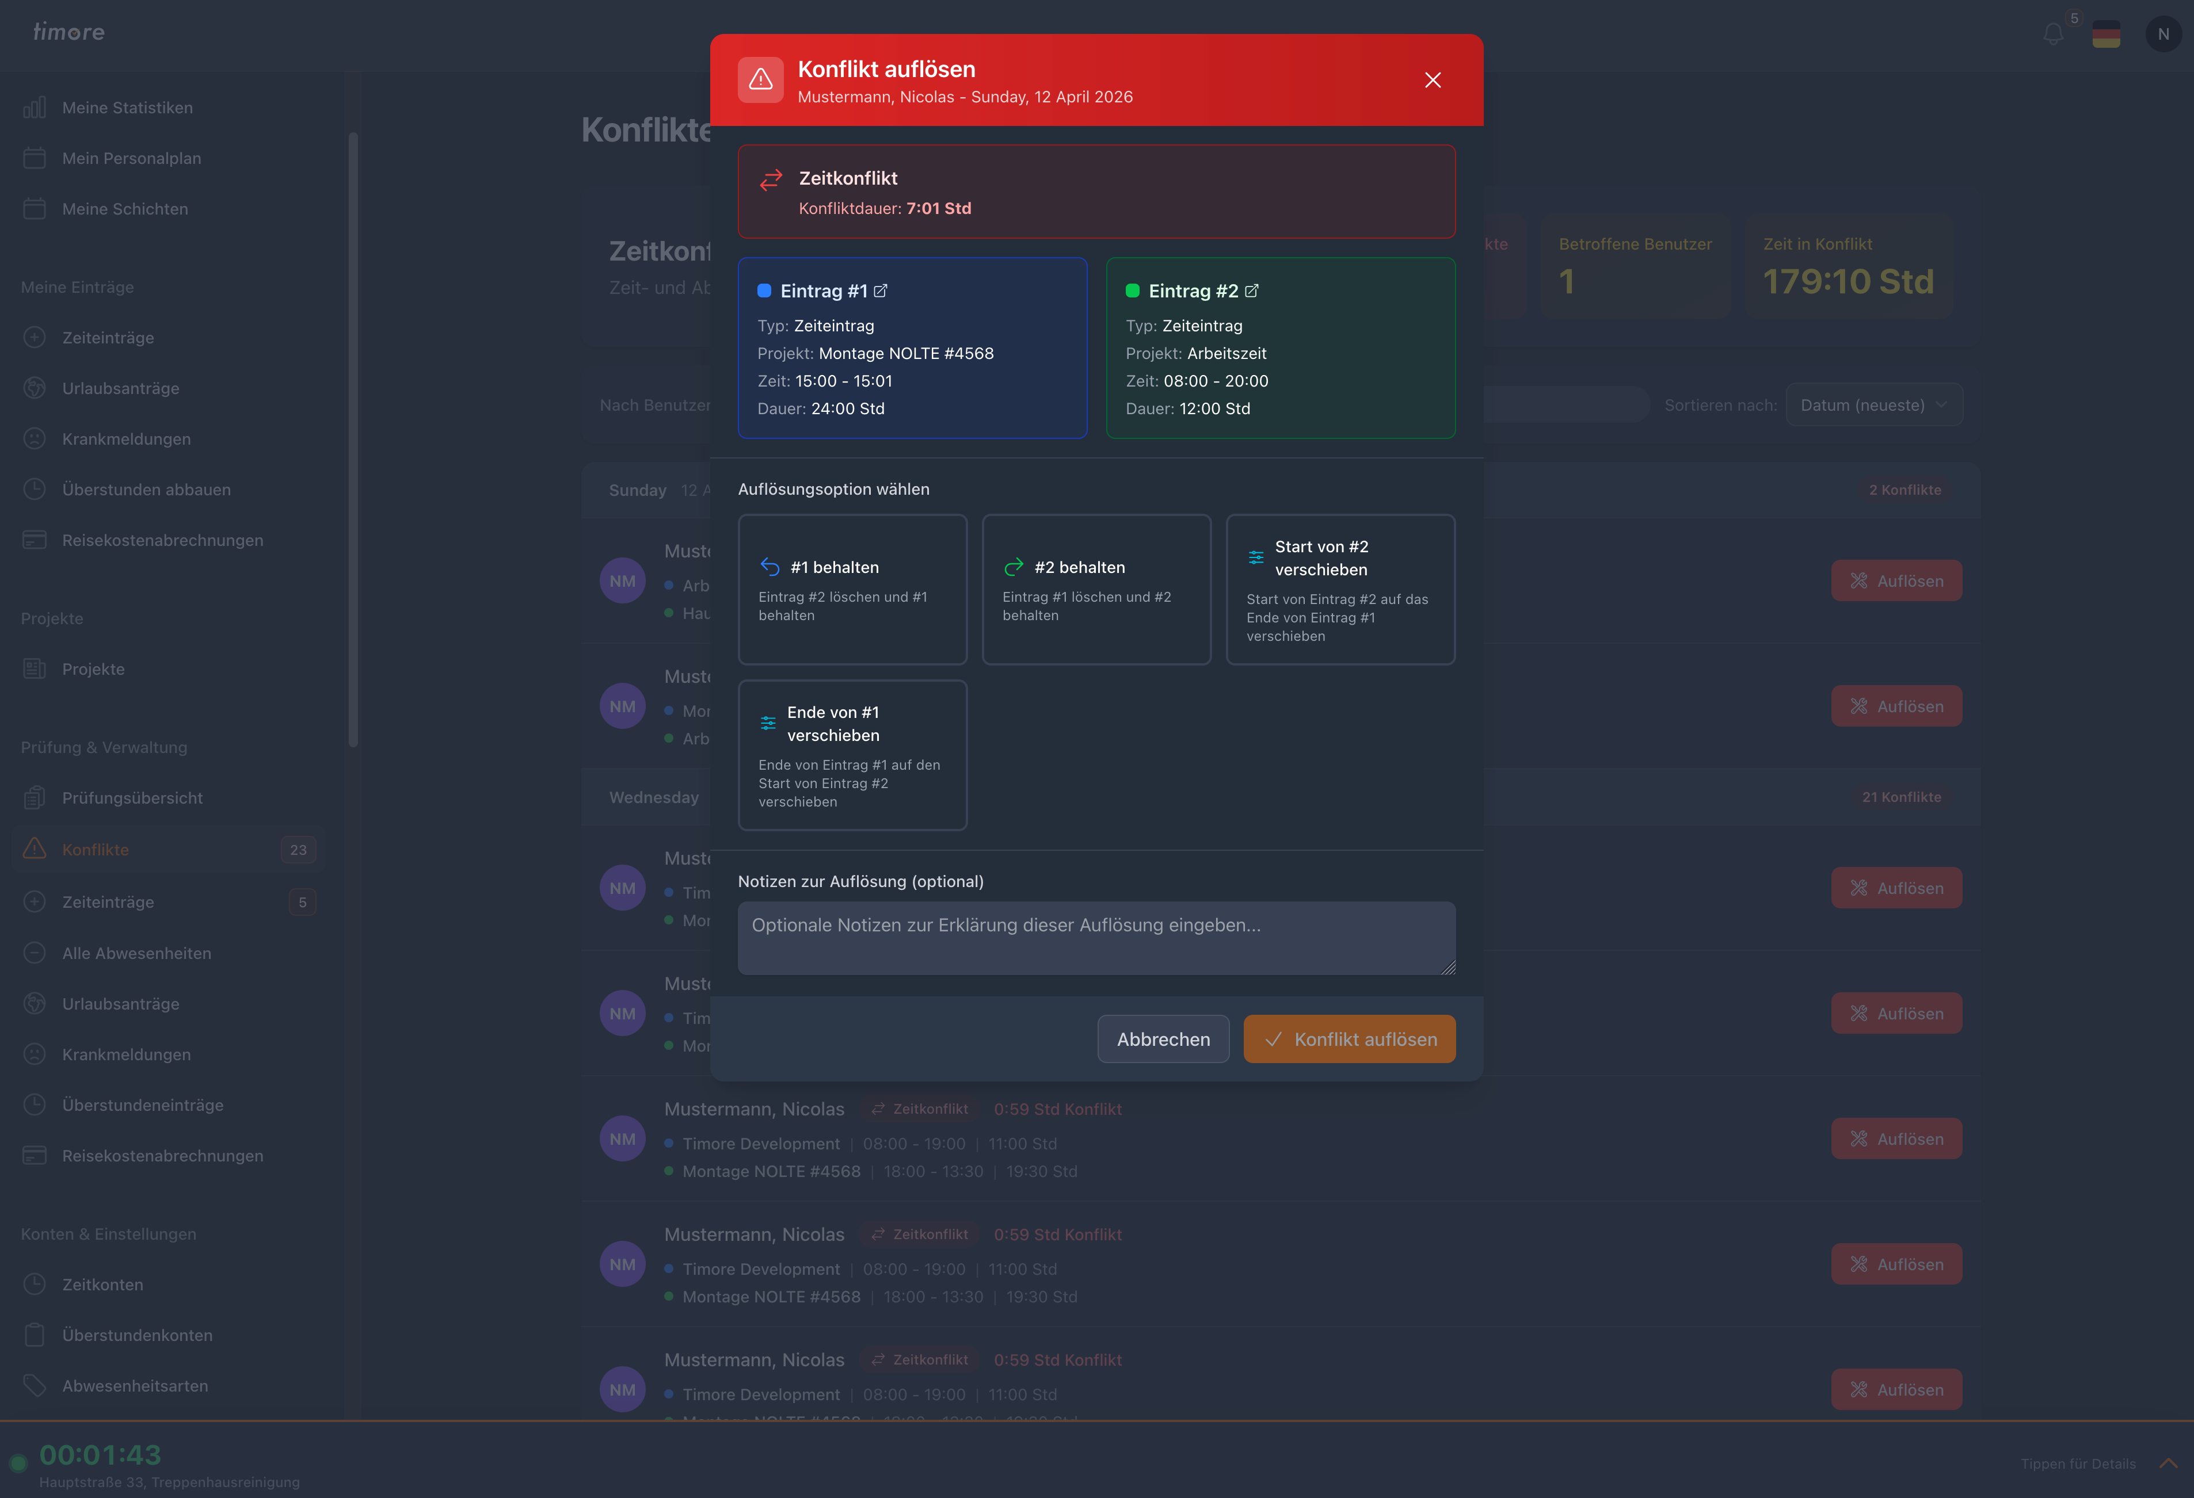Click the NM avatar in Sunday's first row
This screenshot has height=1498, width=2194.
coord(622,581)
